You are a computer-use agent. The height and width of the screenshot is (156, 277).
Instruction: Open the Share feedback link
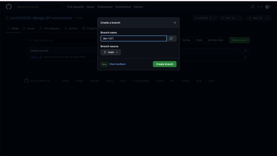click(x=117, y=64)
